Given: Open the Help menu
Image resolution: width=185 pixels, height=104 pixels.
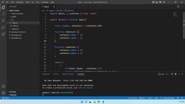Looking at the screenshot, I should [x=52, y=2].
